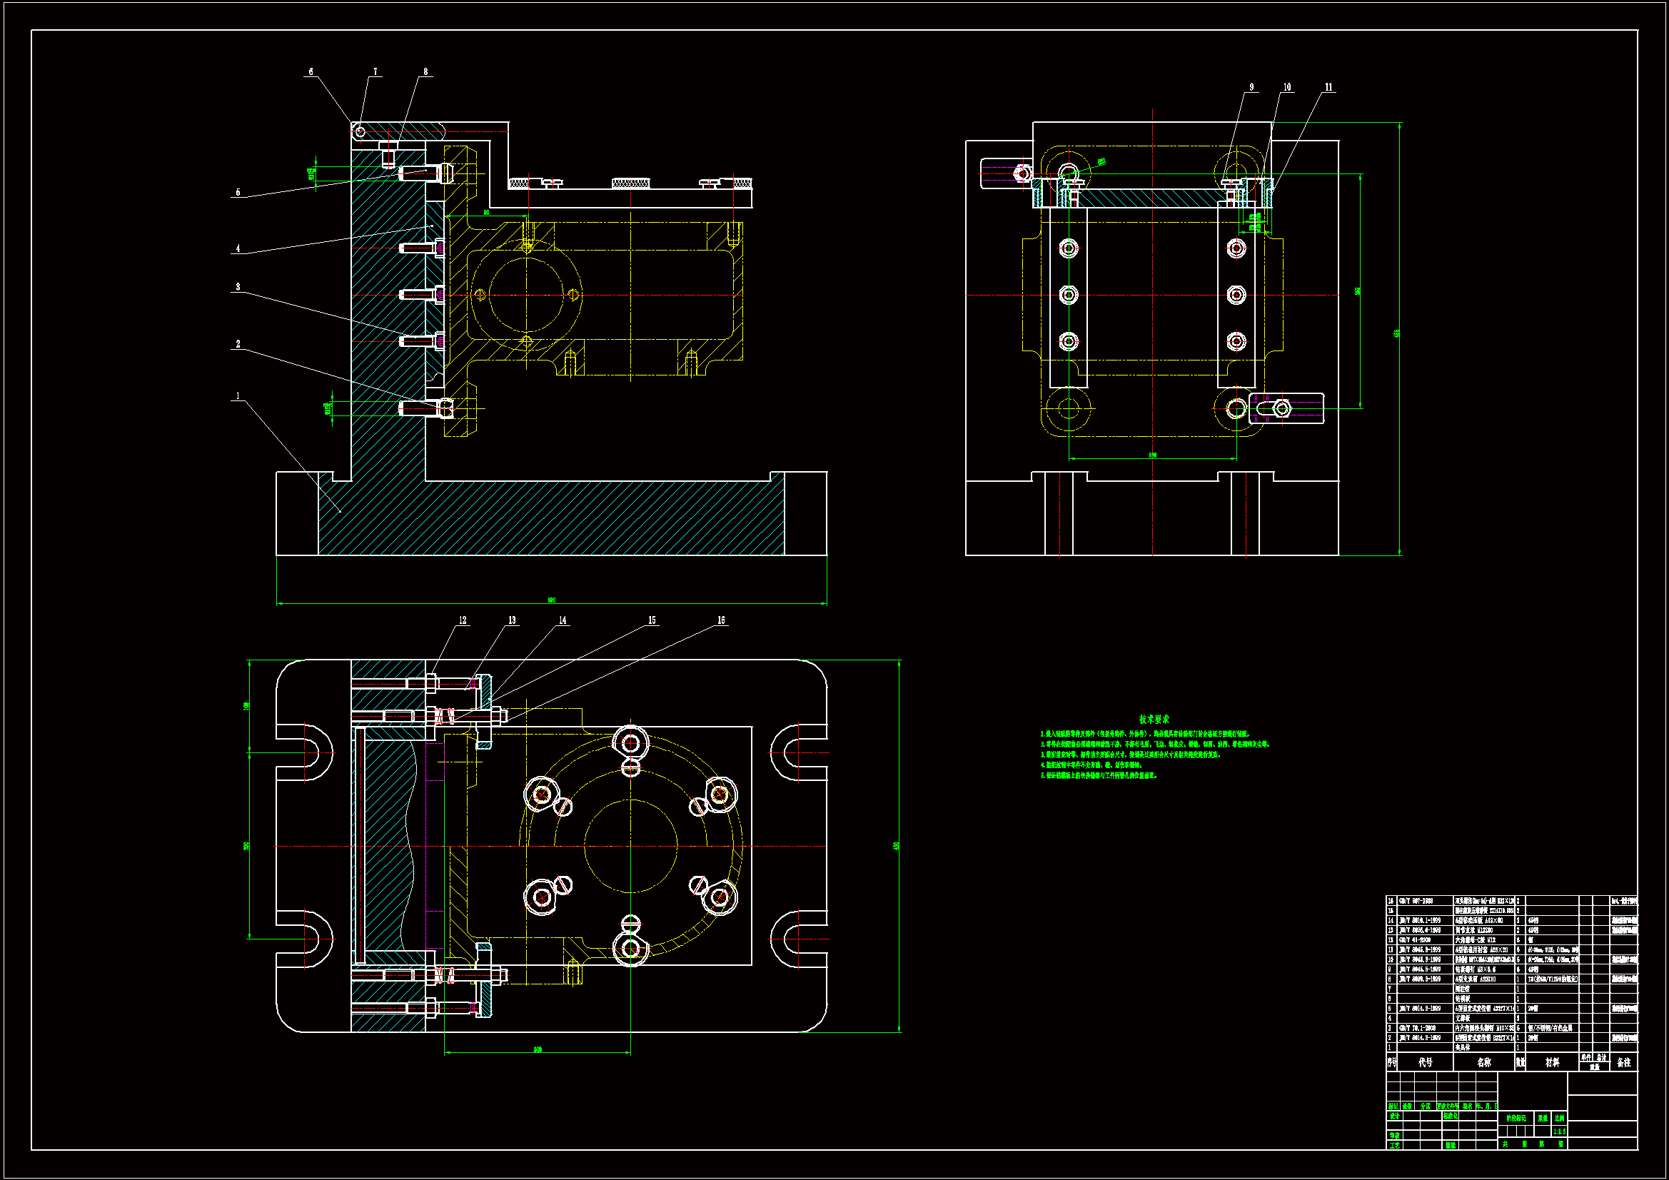Select part callout number 16 label
1669x1180 pixels.
(x=720, y=620)
